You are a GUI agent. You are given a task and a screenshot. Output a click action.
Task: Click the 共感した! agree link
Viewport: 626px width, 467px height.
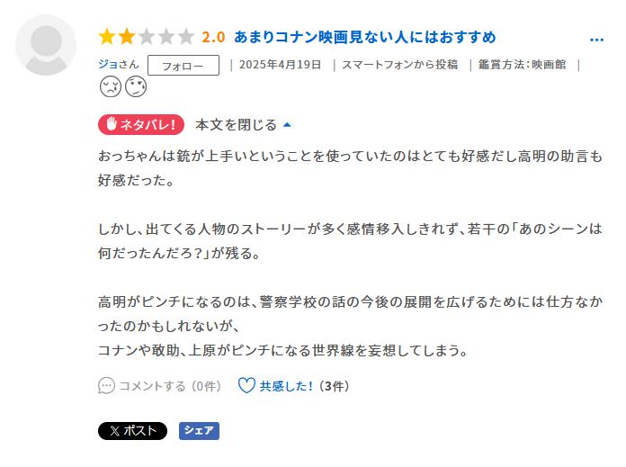[287, 386]
